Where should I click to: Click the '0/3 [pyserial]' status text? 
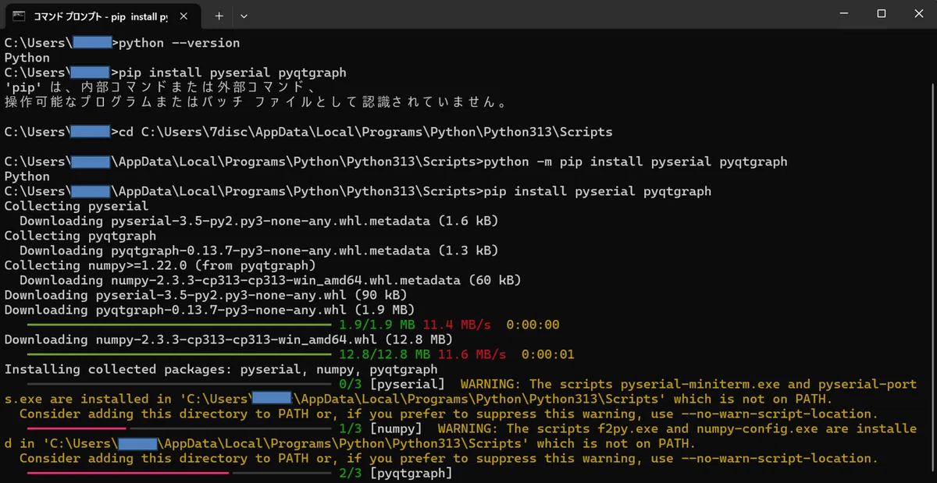(393, 384)
